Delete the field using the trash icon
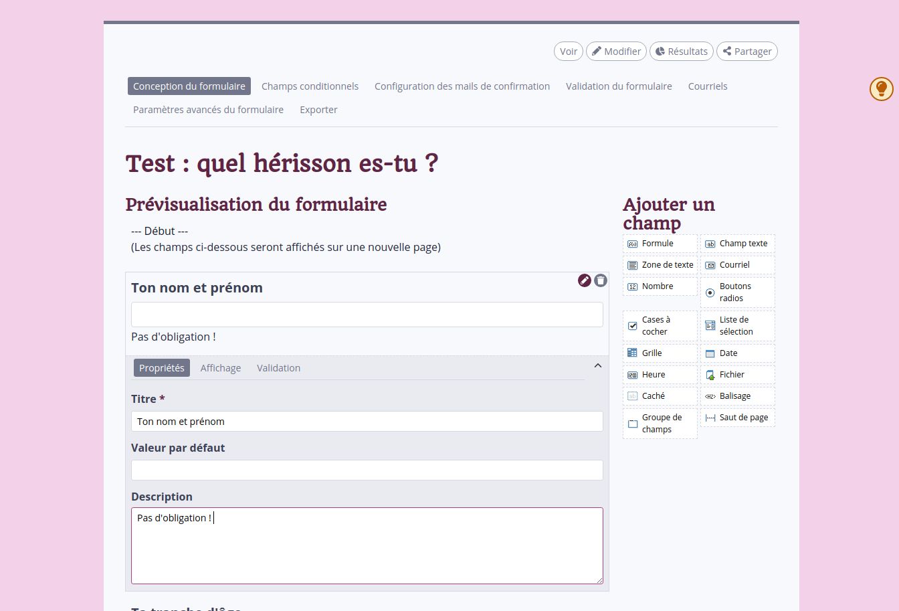The height and width of the screenshot is (611, 899). [x=601, y=280]
